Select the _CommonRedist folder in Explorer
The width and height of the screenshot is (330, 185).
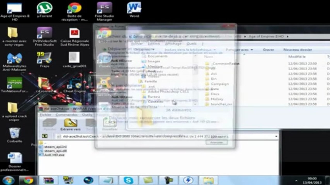[222, 63]
